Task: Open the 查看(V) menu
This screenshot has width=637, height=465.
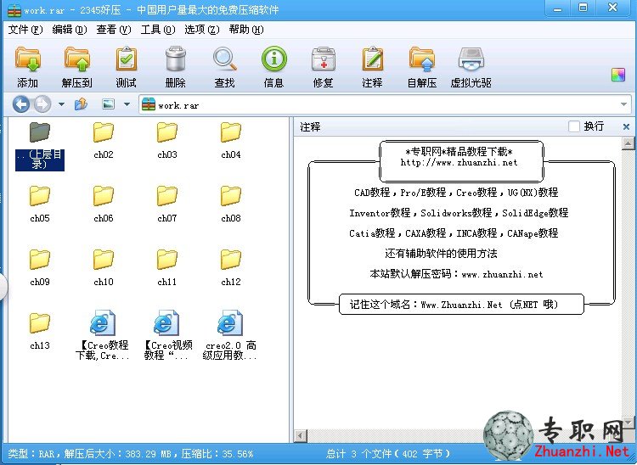Action: point(114,30)
